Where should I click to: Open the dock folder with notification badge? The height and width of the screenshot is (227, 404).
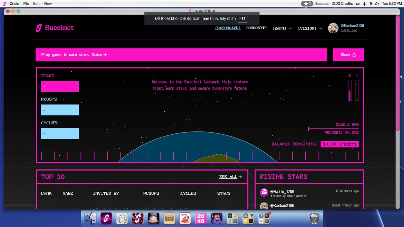[x=264, y=219]
